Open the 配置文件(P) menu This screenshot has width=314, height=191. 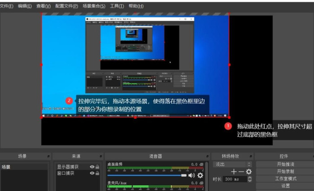coord(66,6)
